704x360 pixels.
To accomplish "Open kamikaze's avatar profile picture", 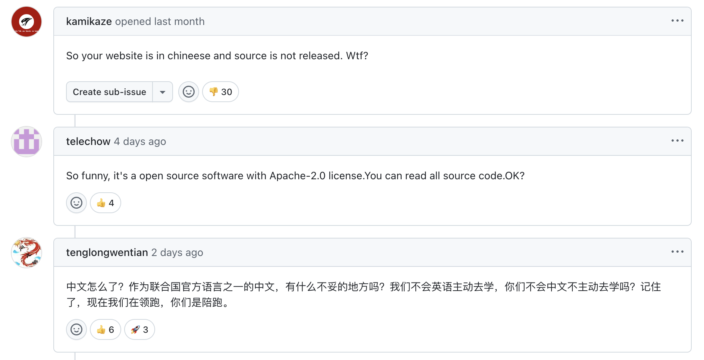I will click(26, 22).
